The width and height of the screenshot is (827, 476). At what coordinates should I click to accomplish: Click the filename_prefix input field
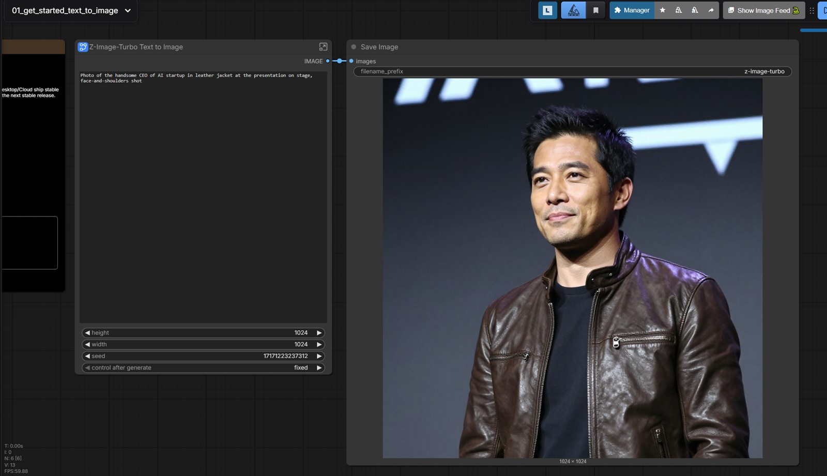(x=572, y=71)
